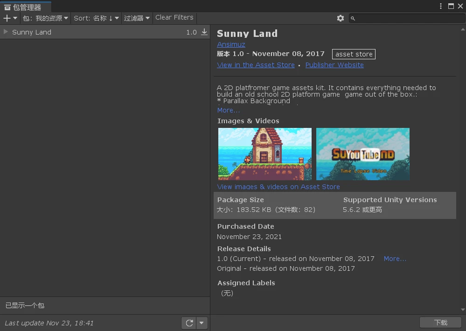Click the November 23, 2021 purchase date
The height and width of the screenshot is (331, 466).
(249, 237)
